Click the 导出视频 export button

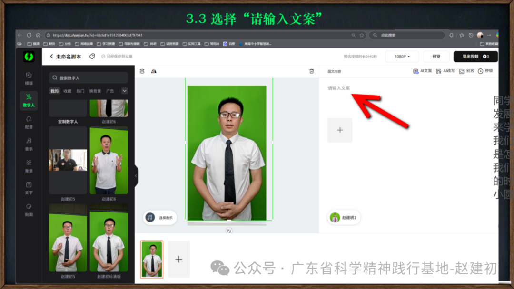(x=475, y=57)
